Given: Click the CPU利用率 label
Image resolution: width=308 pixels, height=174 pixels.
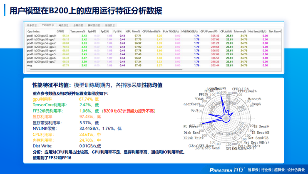Looking at the screenshot, I should [43, 135].
